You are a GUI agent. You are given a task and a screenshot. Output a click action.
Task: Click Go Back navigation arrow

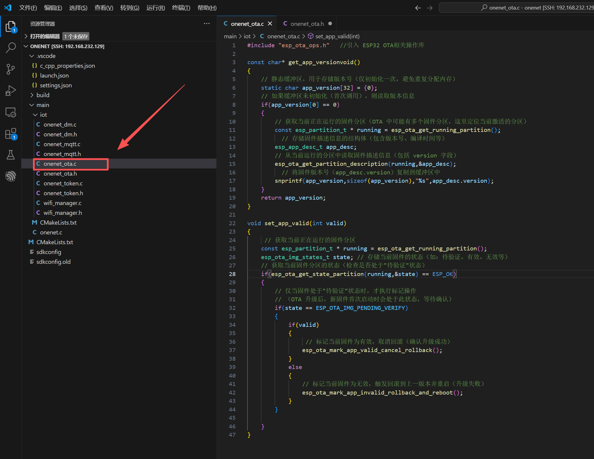pyautogui.click(x=418, y=8)
